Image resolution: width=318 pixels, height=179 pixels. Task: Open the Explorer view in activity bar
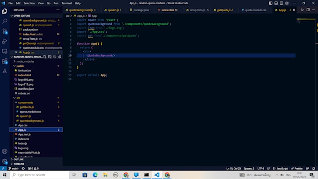5,11
